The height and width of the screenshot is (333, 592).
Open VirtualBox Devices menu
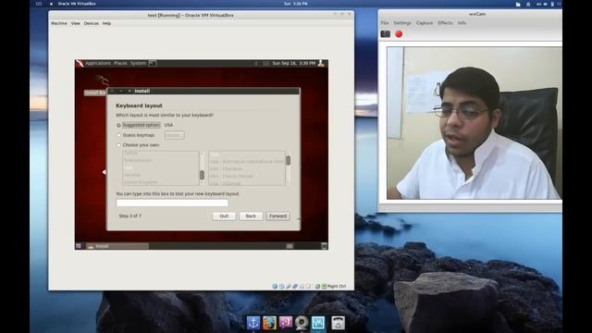[92, 23]
